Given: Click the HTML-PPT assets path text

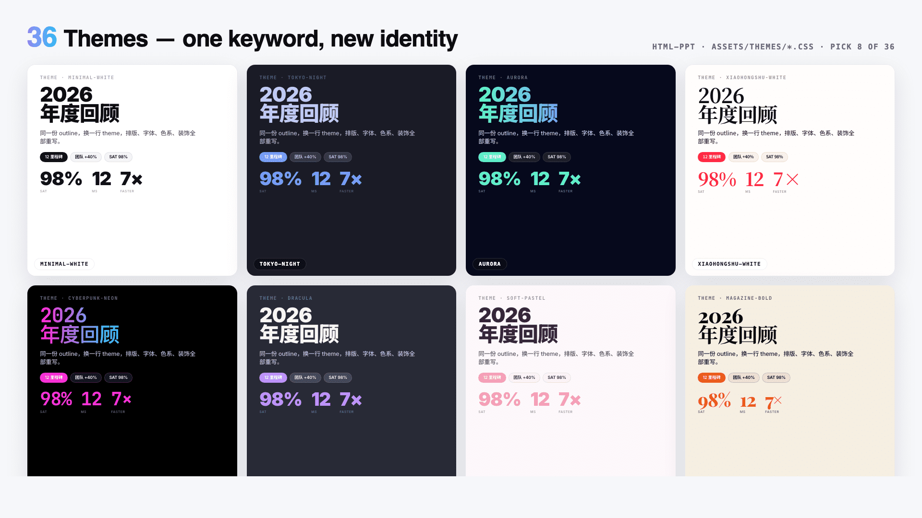Looking at the screenshot, I should 773,47.
